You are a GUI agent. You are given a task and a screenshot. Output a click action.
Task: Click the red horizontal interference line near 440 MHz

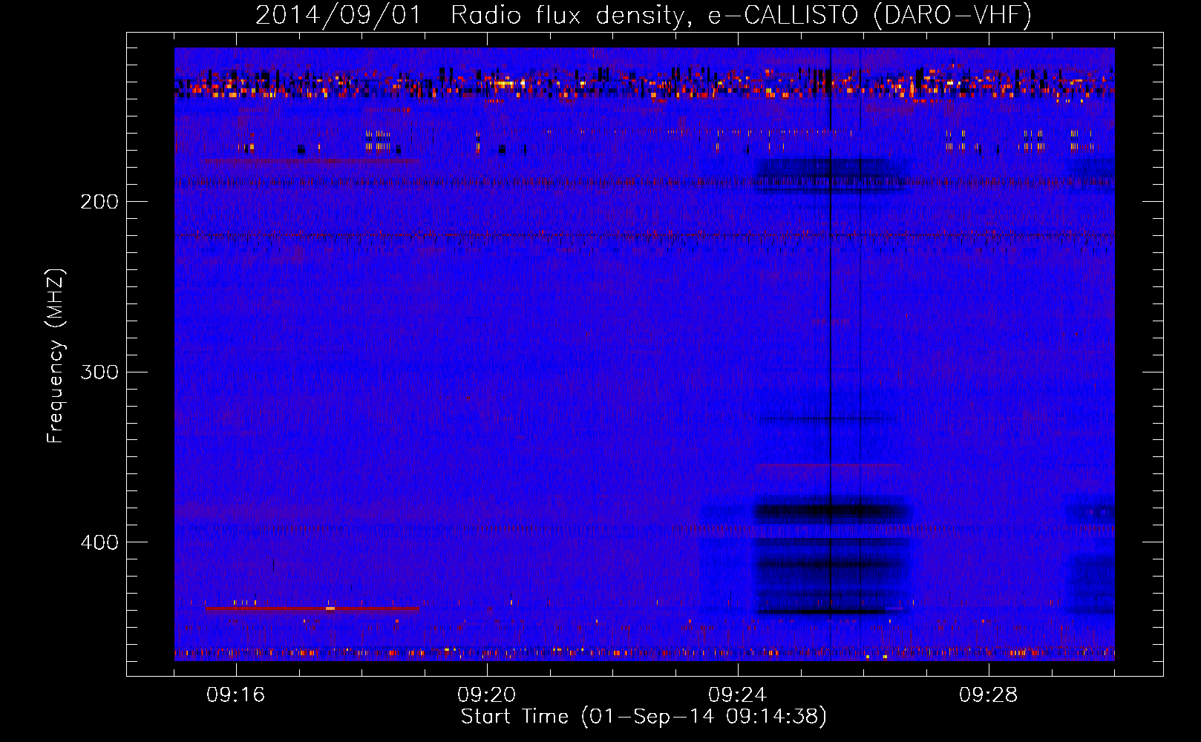[x=312, y=608]
